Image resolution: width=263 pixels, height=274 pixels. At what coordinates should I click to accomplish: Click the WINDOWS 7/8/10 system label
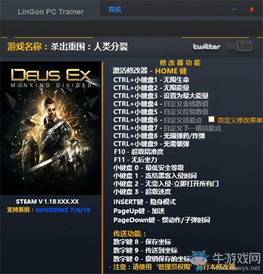tap(63, 210)
